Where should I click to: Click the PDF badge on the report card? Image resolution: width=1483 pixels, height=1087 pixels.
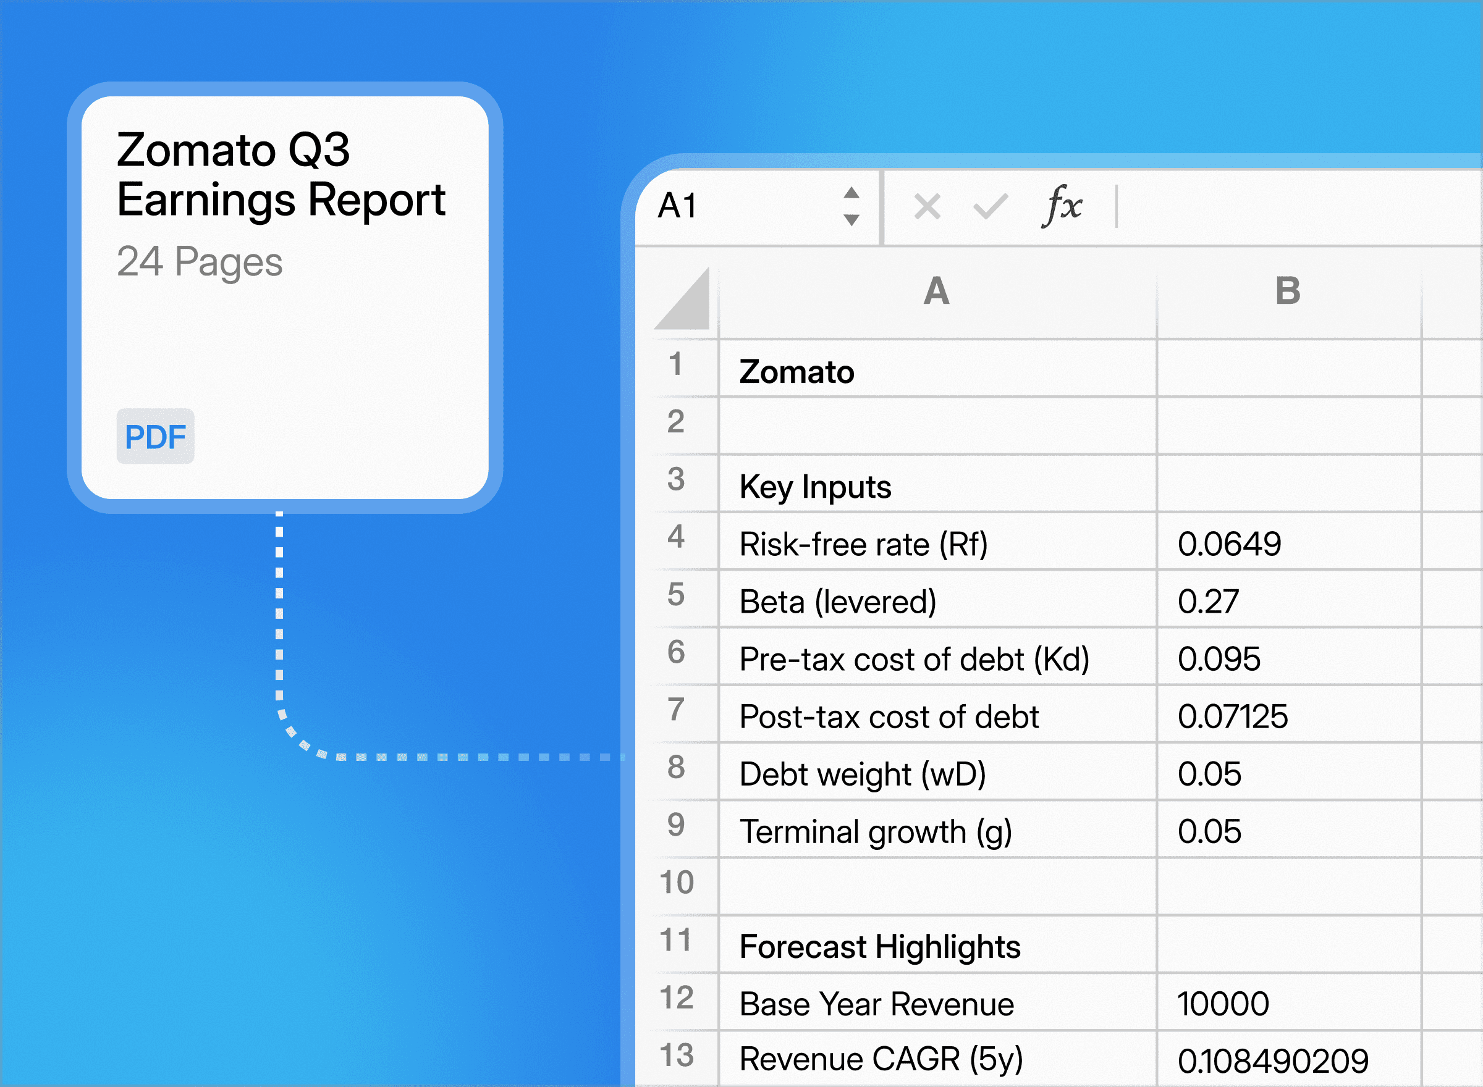[155, 436]
